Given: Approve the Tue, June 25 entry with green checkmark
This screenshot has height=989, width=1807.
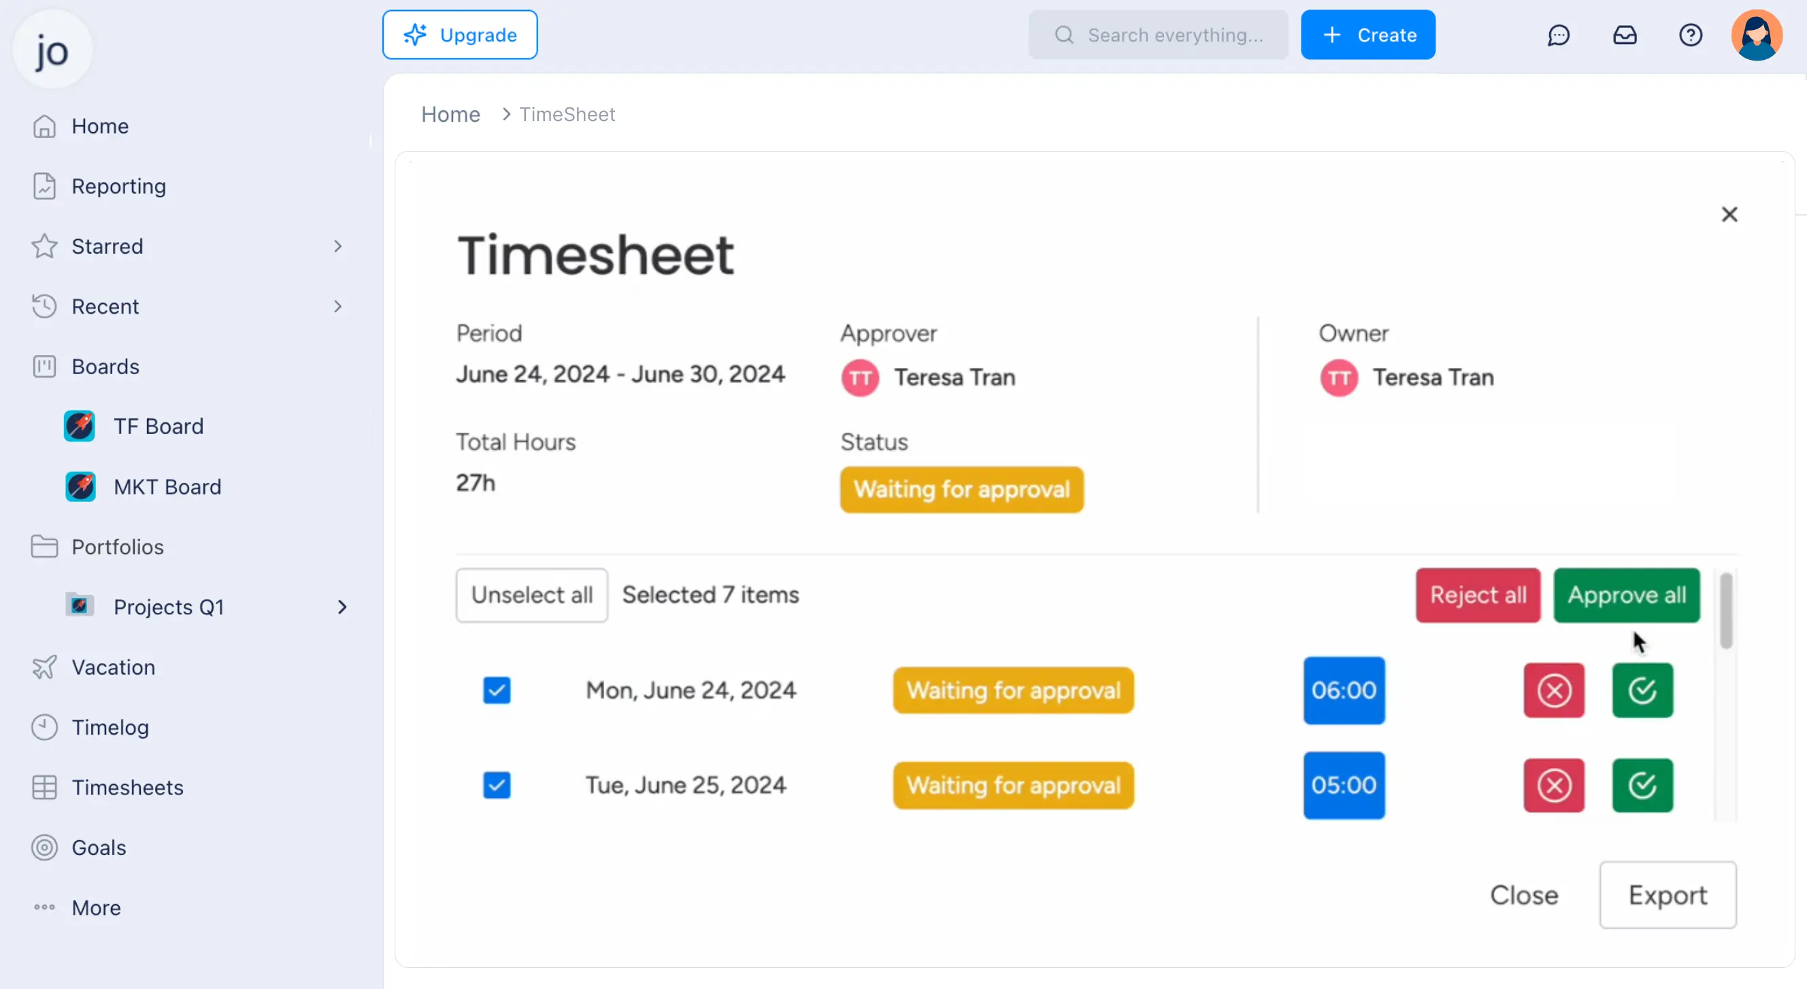Looking at the screenshot, I should coord(1642,785).
